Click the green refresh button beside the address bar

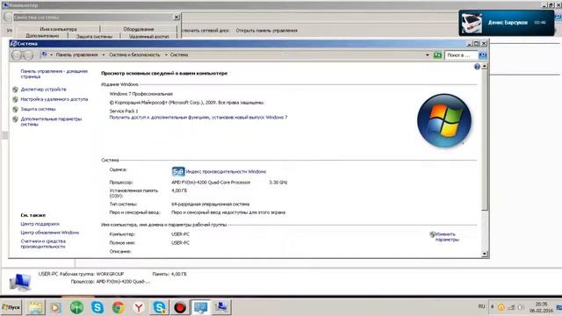(437, 55)
